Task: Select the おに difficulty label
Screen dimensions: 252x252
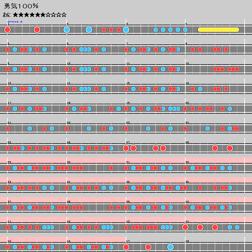Action: pyautogui.click(x=7, y=15)
